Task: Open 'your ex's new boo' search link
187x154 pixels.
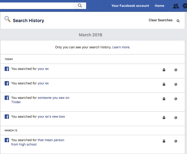Action: coord(51,117)
